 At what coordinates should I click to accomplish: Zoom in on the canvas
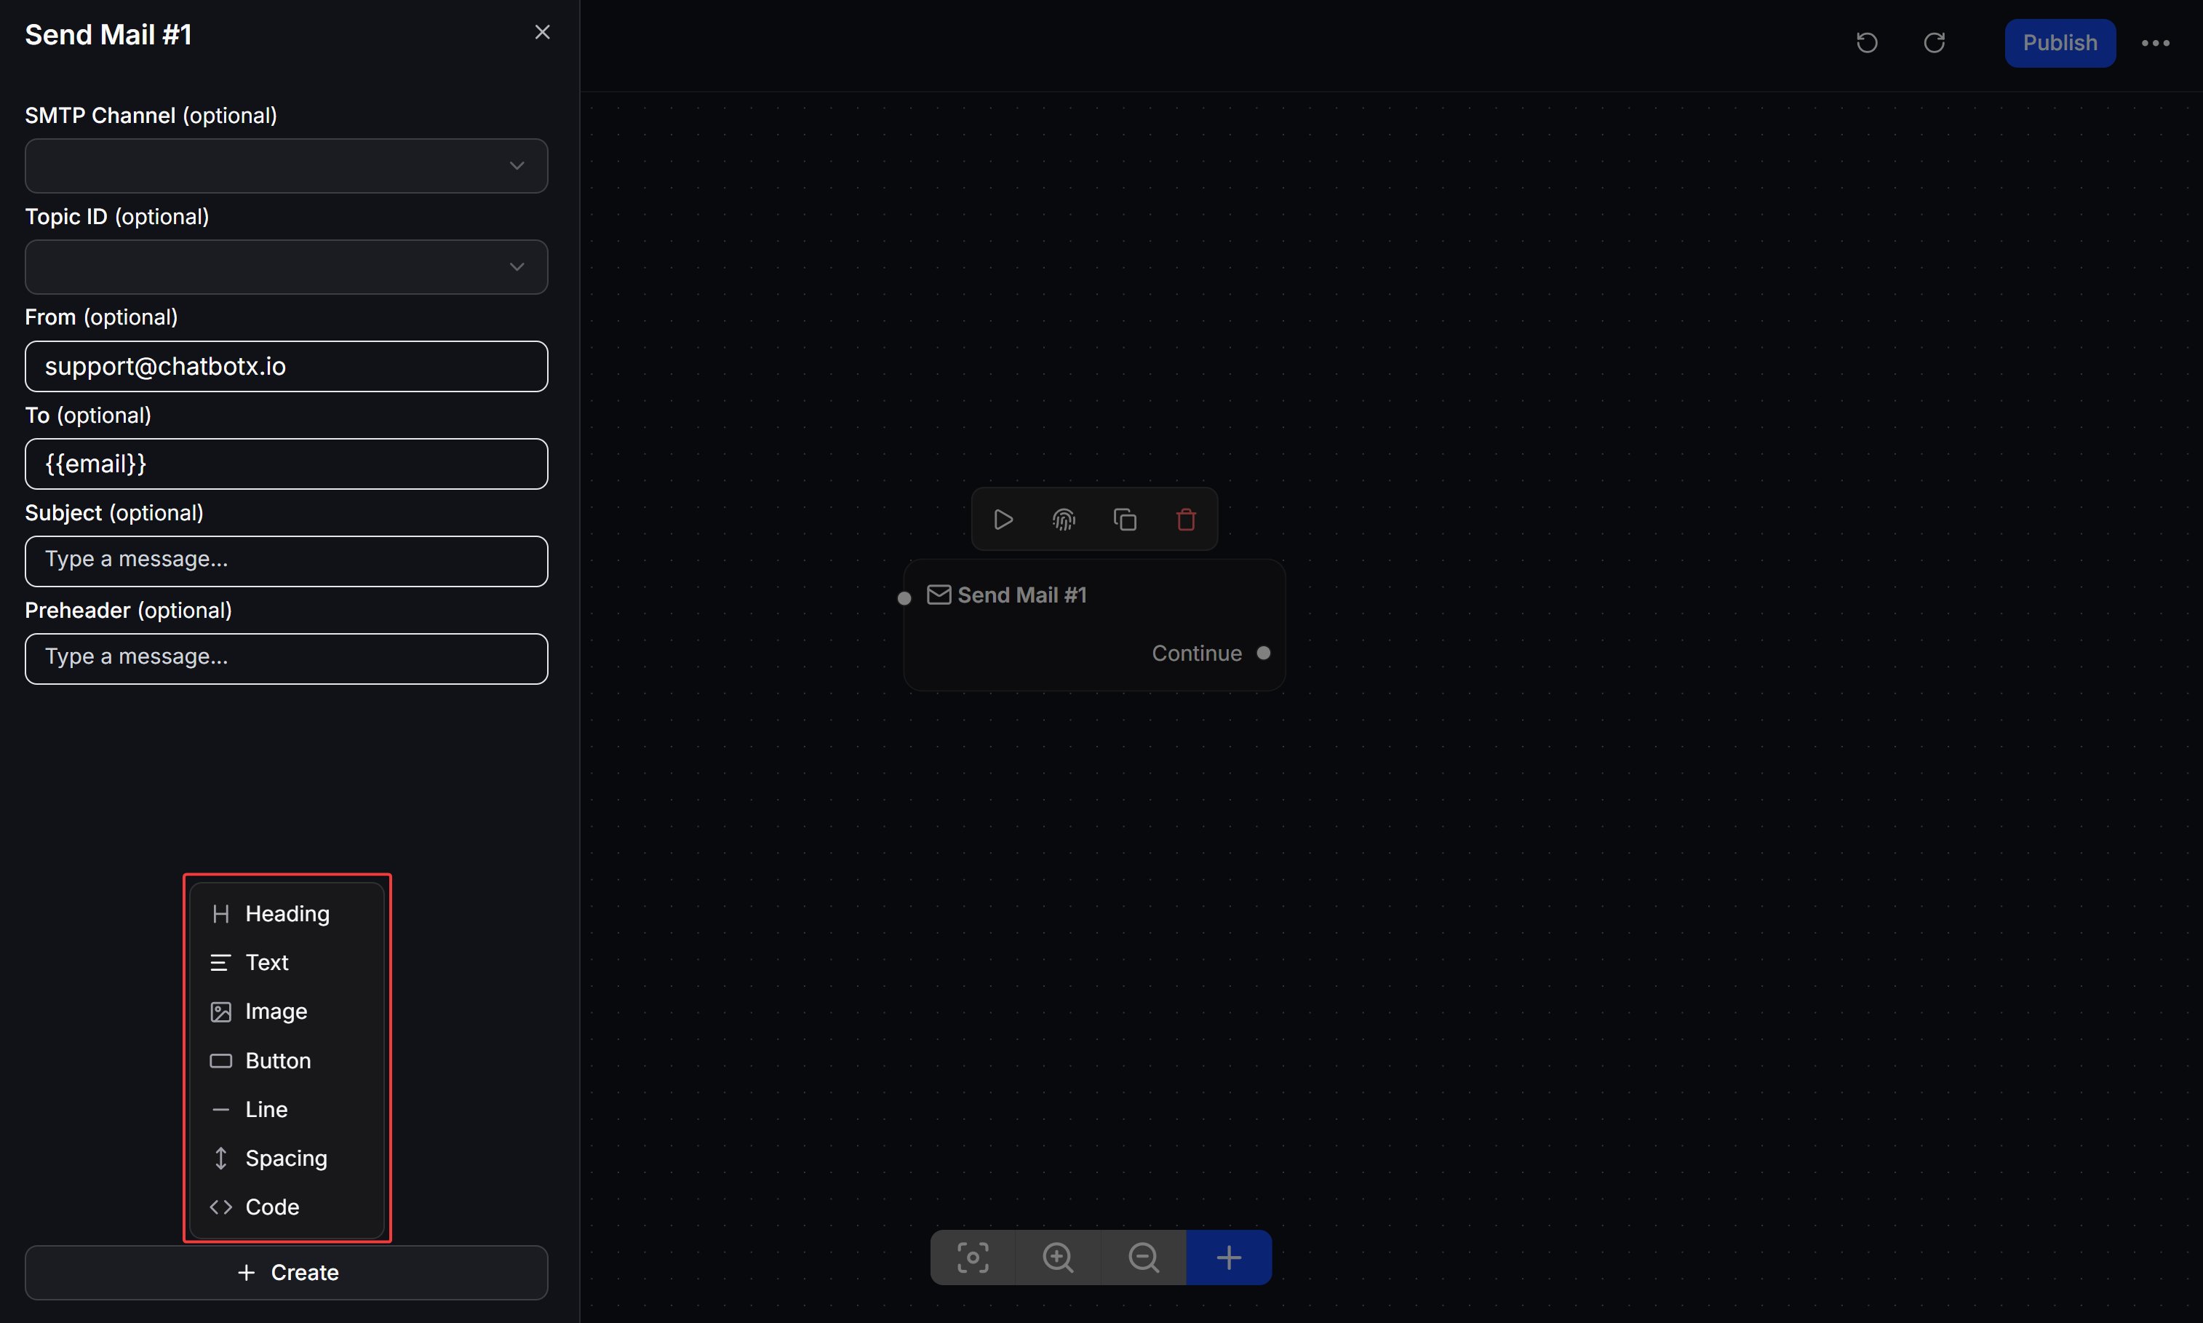(x=1058, y=1258)
